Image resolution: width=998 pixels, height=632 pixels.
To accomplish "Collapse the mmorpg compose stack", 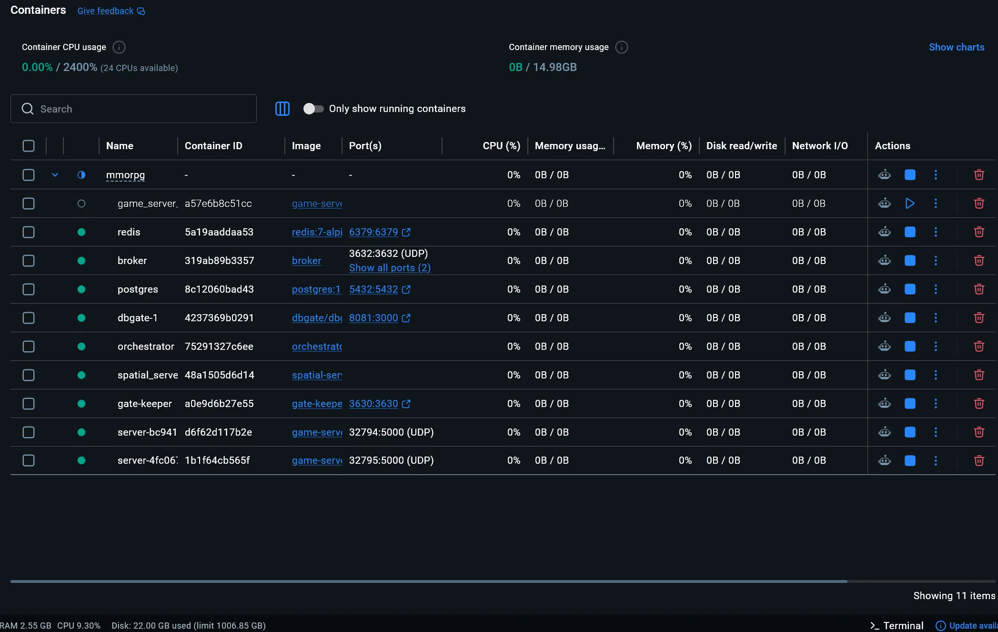I will click(x=55, y=175).
